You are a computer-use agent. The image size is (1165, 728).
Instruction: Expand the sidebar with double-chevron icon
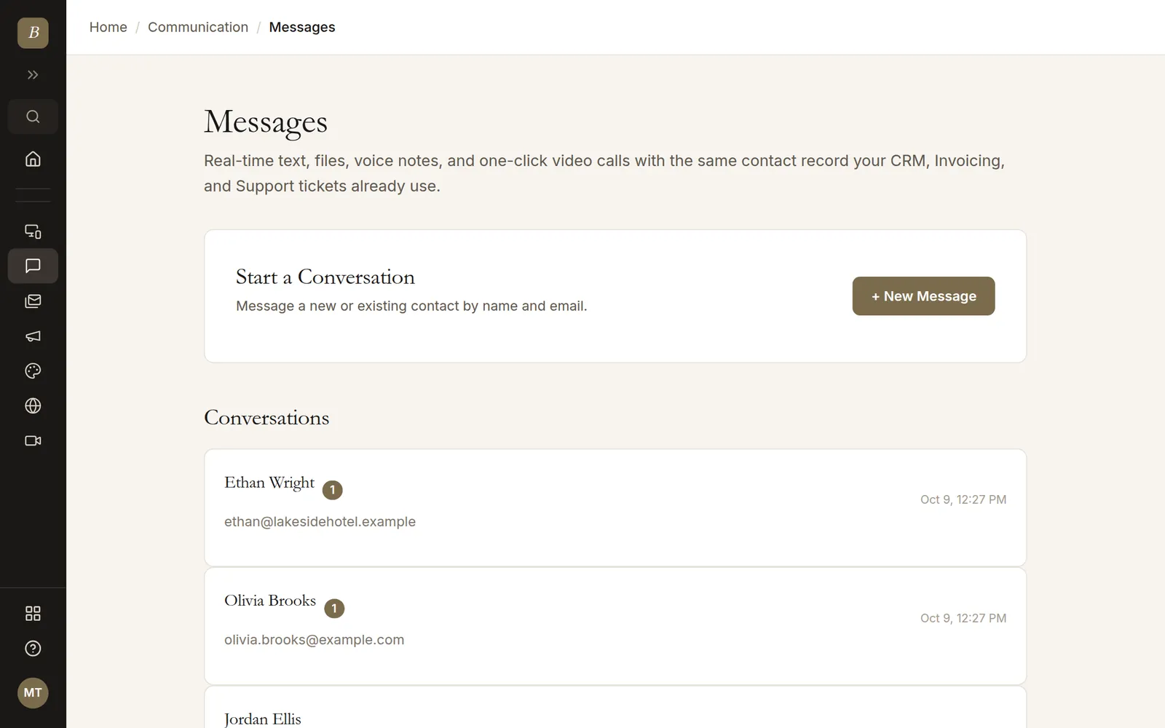[x=33, y=75]
